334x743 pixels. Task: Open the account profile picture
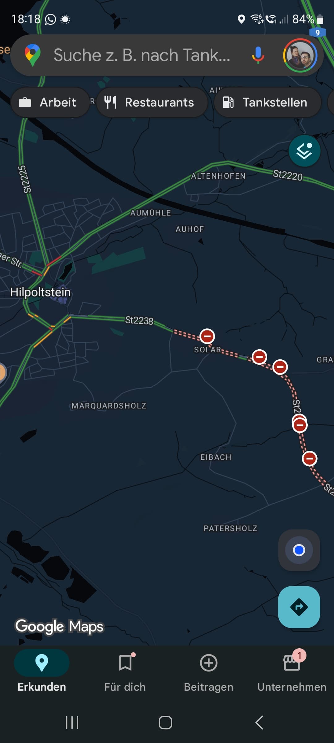300,55
